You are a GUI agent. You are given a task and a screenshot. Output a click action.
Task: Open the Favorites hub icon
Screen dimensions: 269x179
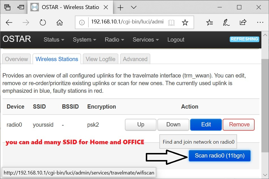pyautogui.click(x=209, y=23)
